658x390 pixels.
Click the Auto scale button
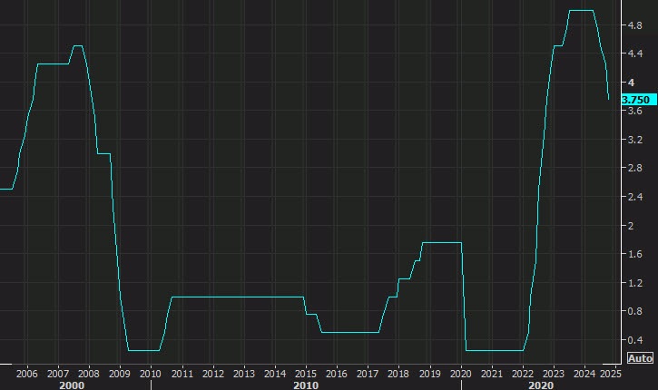[x=640, y=357]
